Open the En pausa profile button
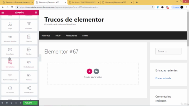The width and height of the screenshot is (189, 106). (x=178, y=7)
